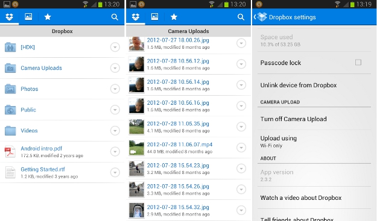Open thumbnail of 2012-07-28 10.56.16.jpg

[136, 106]
